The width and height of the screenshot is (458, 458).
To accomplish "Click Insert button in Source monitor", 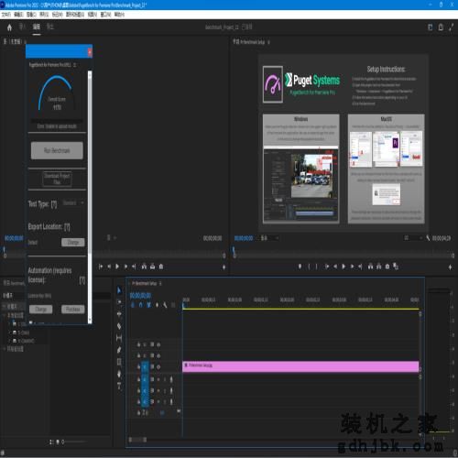I will pos(144,267).
